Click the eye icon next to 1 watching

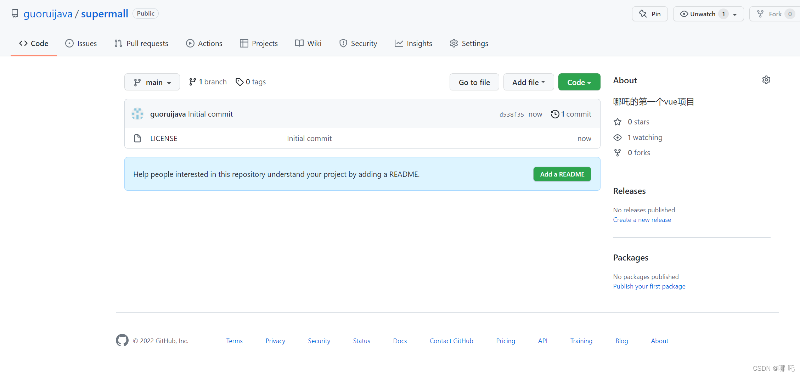618,138
